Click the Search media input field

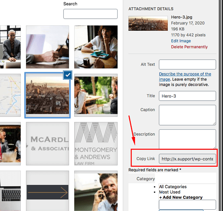(90, 14)
